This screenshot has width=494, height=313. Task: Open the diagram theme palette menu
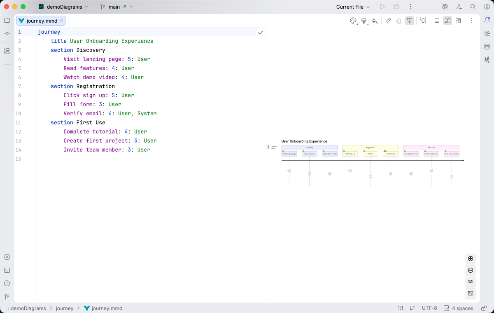(354, 21)
